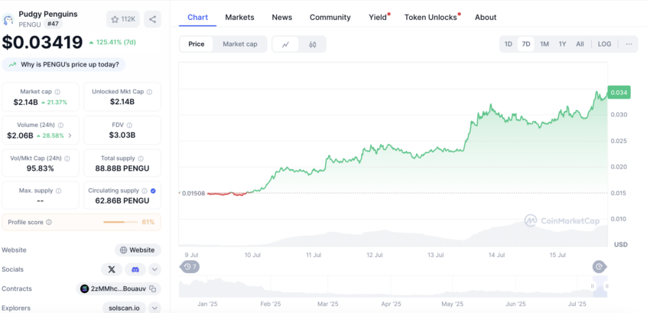Show Market cap info tooltip icon

point(57,92)
